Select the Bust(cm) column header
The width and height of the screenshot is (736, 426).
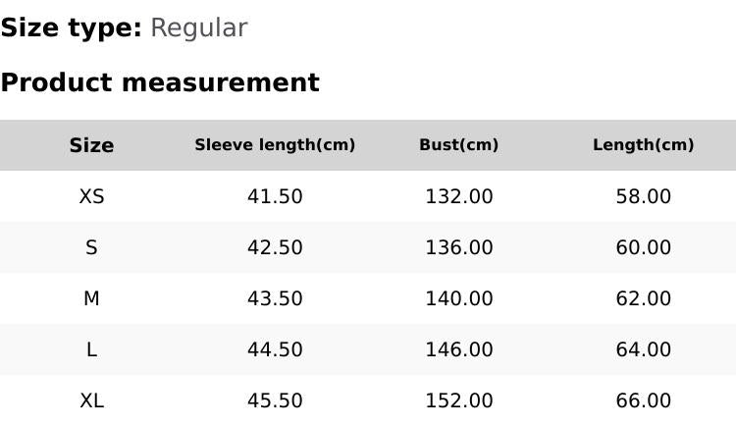pyautogui.click(x=458, y=145)
